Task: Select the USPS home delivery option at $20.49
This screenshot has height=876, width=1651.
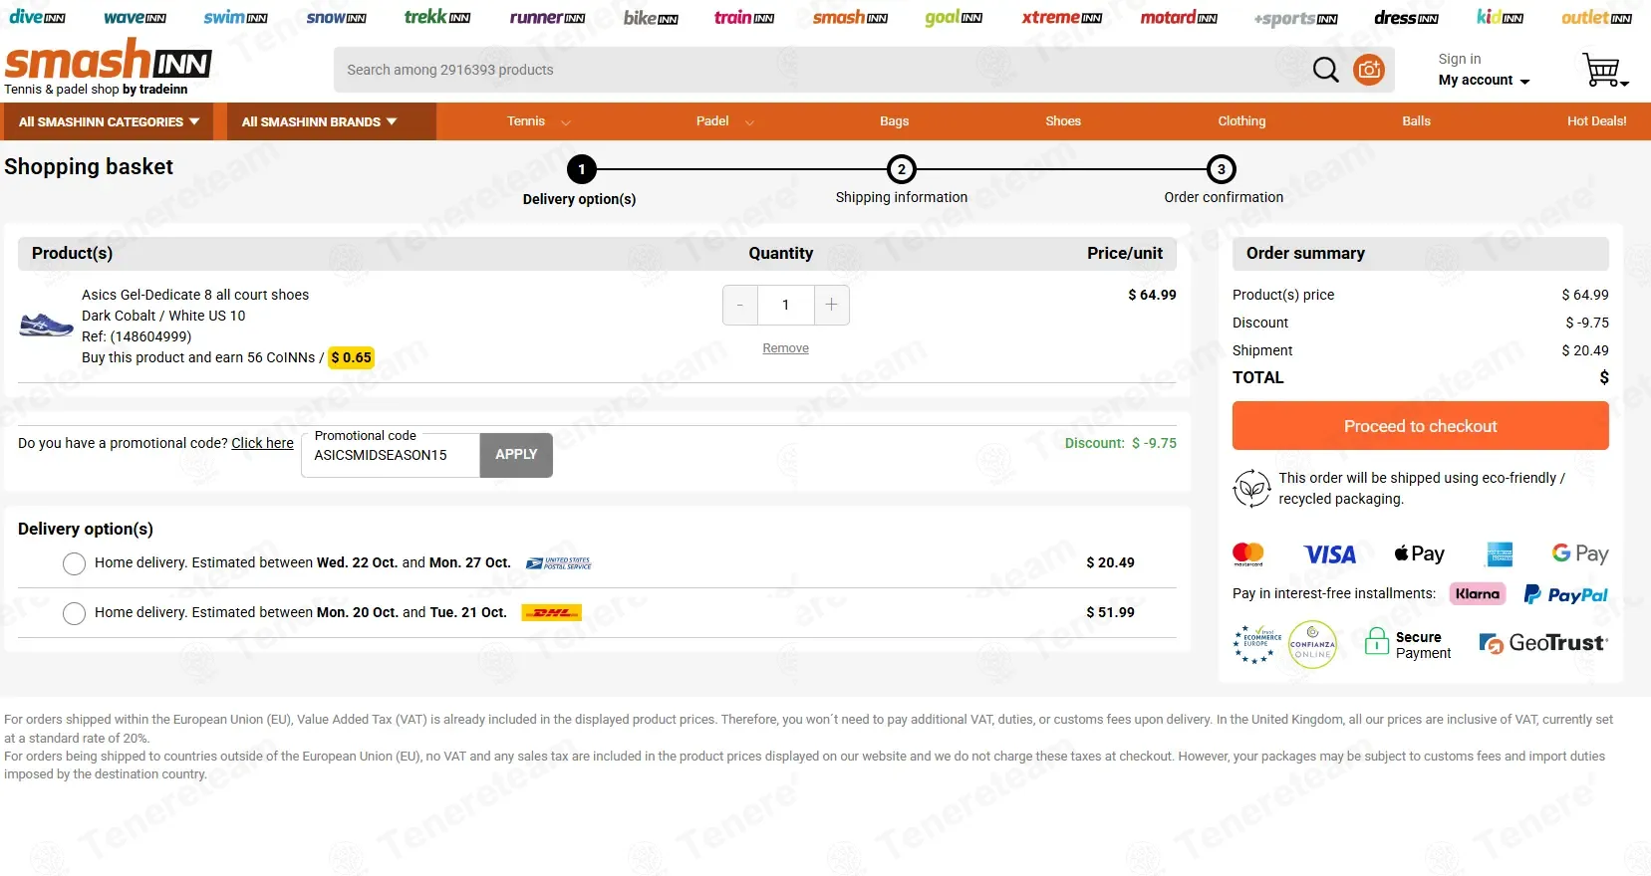Action: pyautogui.click(x=74, y=563)
